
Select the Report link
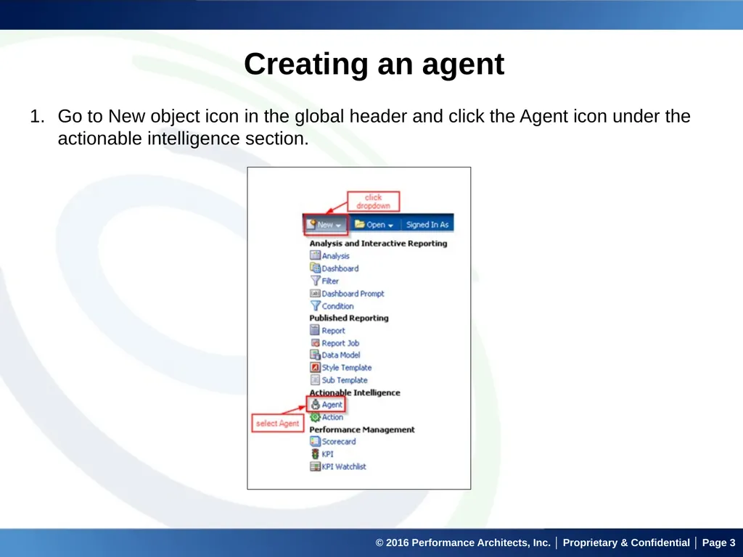[334, 331]
